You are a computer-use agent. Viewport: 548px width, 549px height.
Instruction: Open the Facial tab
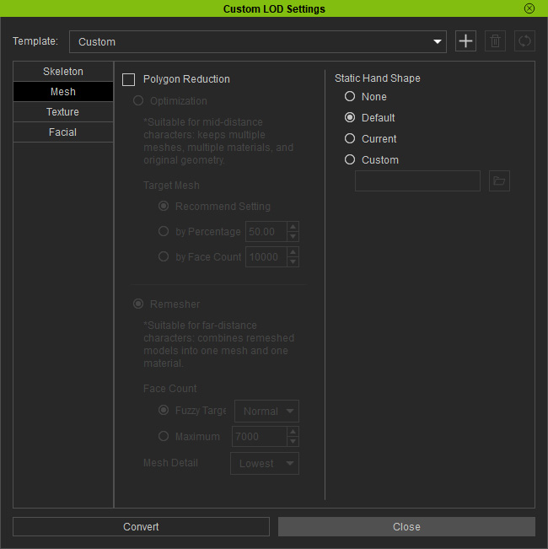[x=63, y=132]
